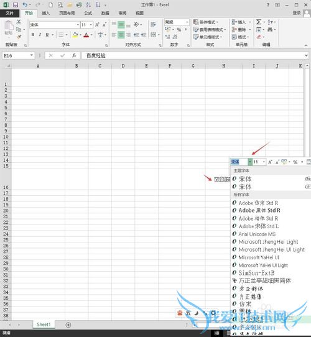The width and height of the screenshot is (311, 337).
Task: Open ribbon font name dropdown
Action: pyautogui.click(x=78, y=25)
